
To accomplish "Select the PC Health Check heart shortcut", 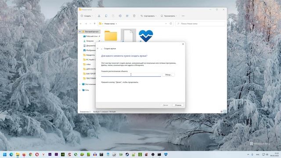I will 146,36.
